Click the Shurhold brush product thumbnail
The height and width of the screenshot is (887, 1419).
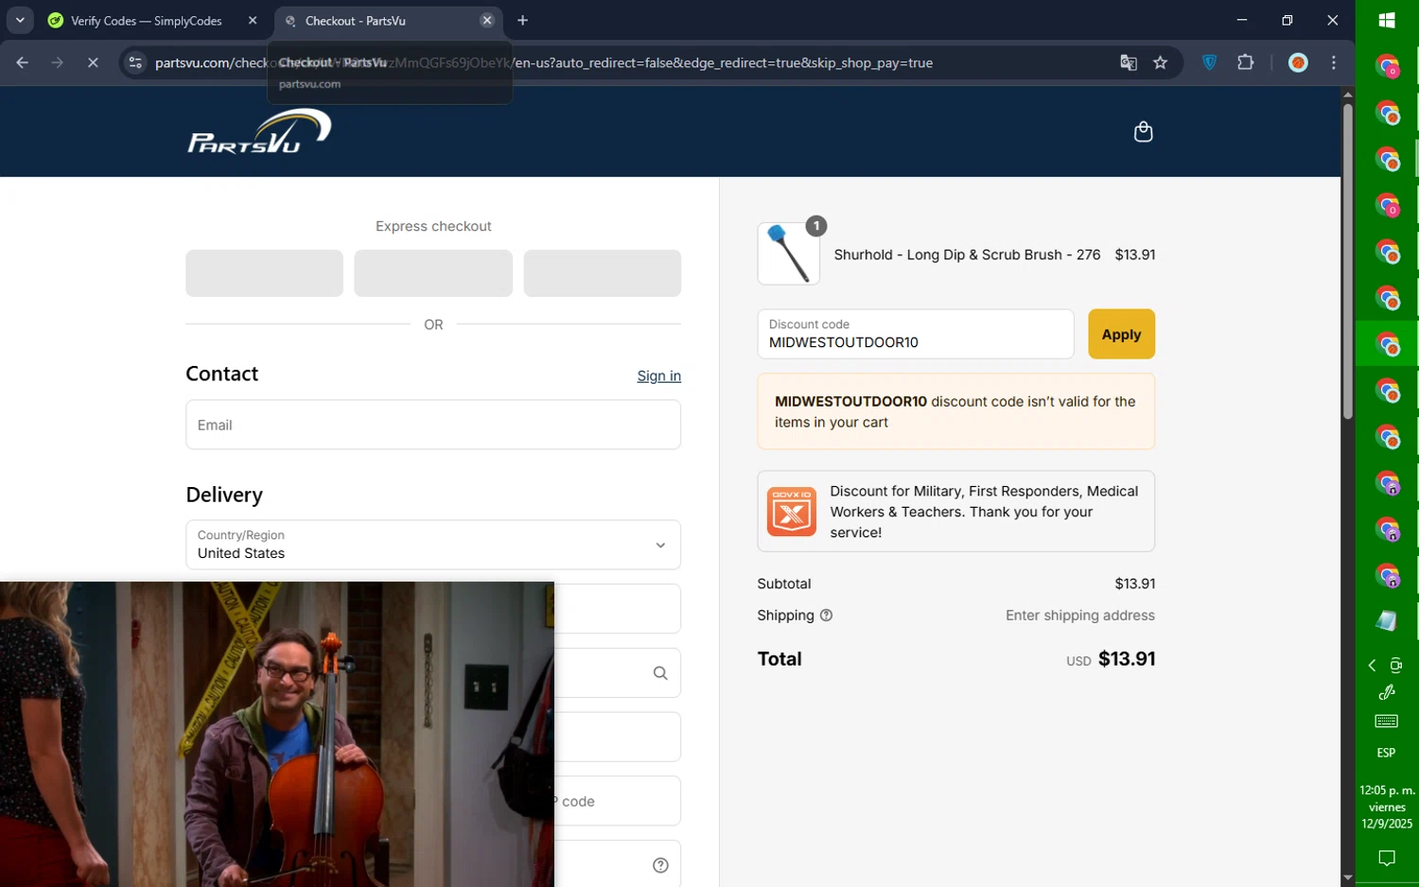pos(788,253)
